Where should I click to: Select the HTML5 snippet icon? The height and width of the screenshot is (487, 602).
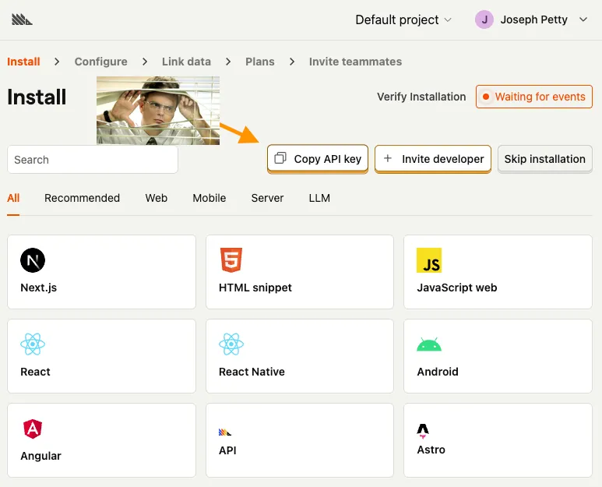(x=231, y=259)
